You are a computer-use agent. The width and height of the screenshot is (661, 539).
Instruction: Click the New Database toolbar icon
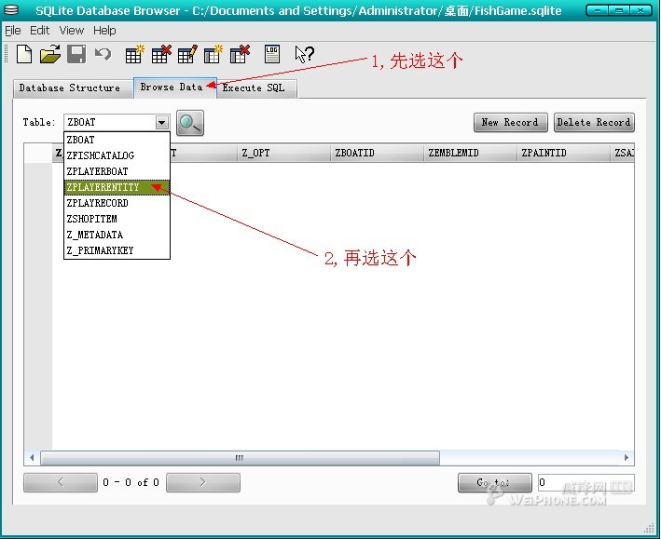point(24,54)
